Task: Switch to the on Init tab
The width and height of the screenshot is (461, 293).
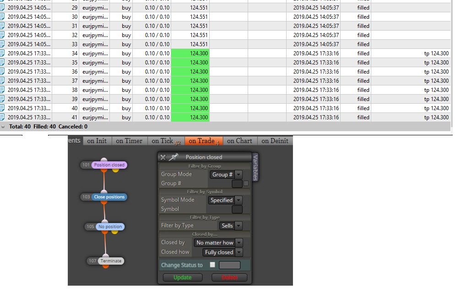Action: pos(97,141)
